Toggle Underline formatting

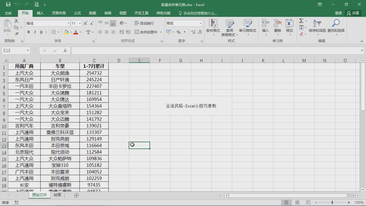[41, 32]
